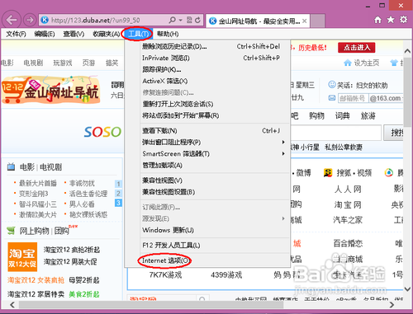Choose Windows 更新(U) menu item
Screen dimensions: 413x314
[x=207, y=230]
